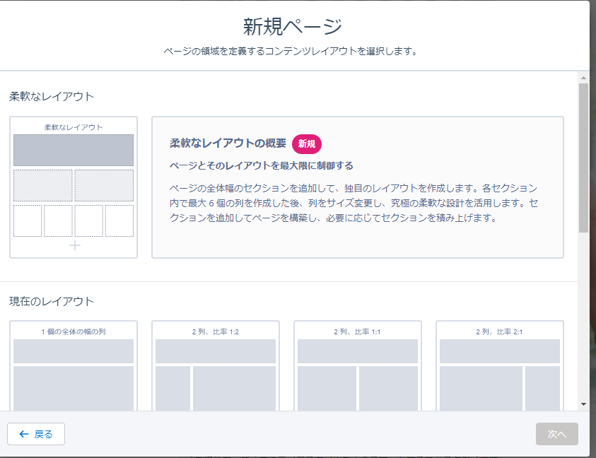Choose the 2 列、比率 1:2 layout
The width and height of the screenshot is (596, 458).
coord(216,366)
